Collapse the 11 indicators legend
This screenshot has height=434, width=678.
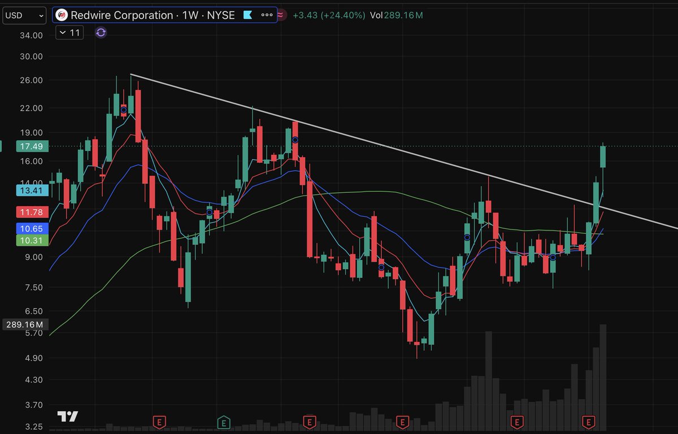click(x=69, y=33)
